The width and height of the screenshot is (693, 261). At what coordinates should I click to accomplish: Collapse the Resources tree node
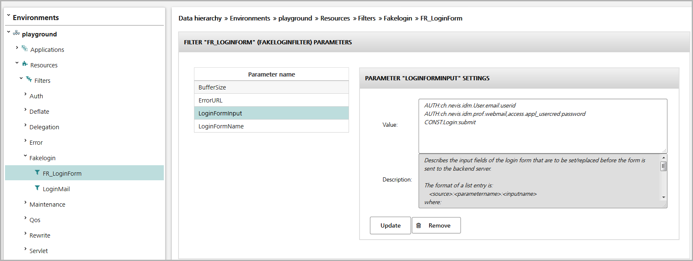[17, 63]
